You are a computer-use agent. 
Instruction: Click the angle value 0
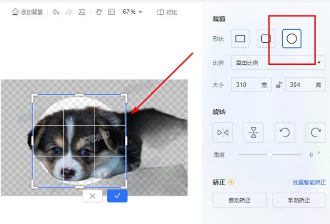(x=311, y=155)
